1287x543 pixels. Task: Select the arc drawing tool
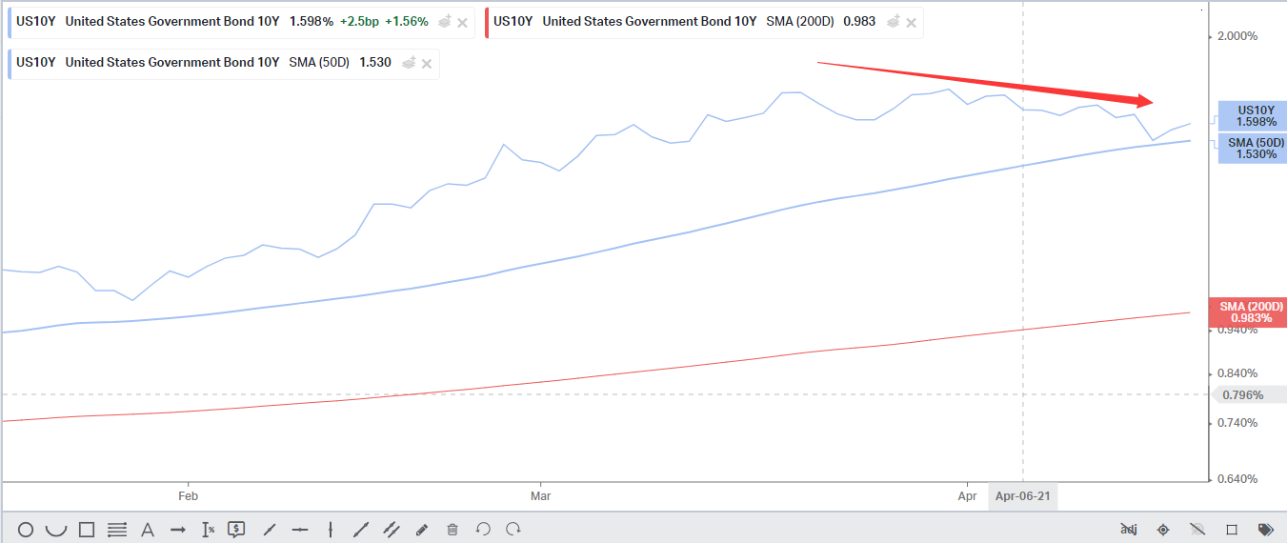tap(56, 530)
